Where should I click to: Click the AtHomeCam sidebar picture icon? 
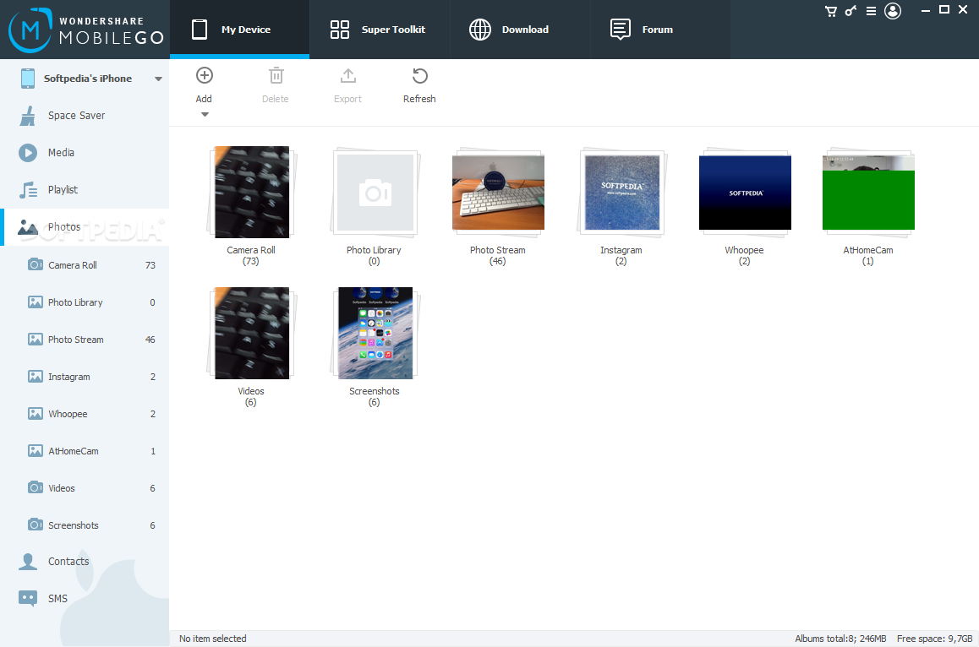(x=36, y=450)
